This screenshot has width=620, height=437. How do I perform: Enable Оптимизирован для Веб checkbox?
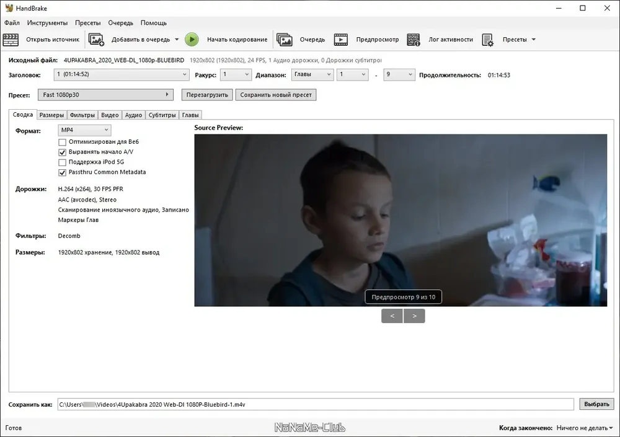click(x=62, y=142)
